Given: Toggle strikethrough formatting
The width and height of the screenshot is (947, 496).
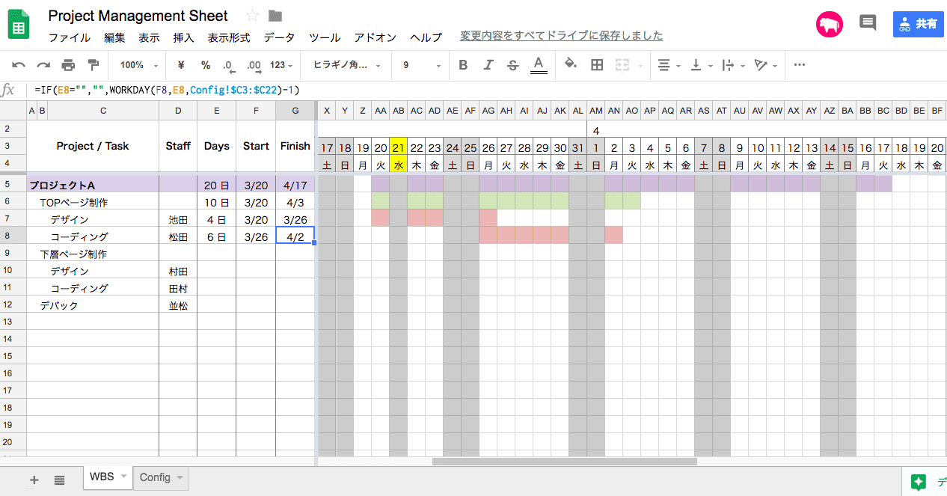Looking at the screenshot, I should coord(512,65).
